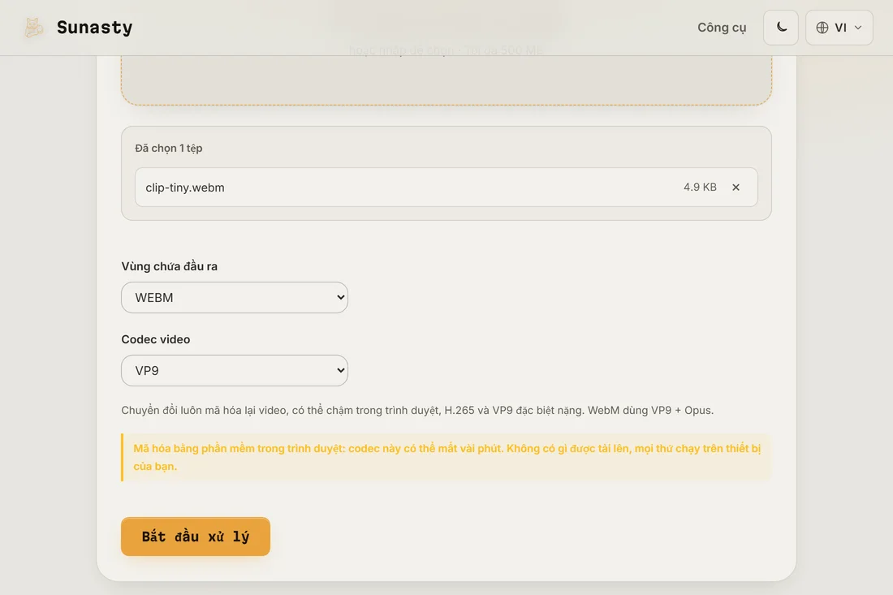Click the Codec video label
This screenshot has height=595, width=893.
tap(156, 339)
